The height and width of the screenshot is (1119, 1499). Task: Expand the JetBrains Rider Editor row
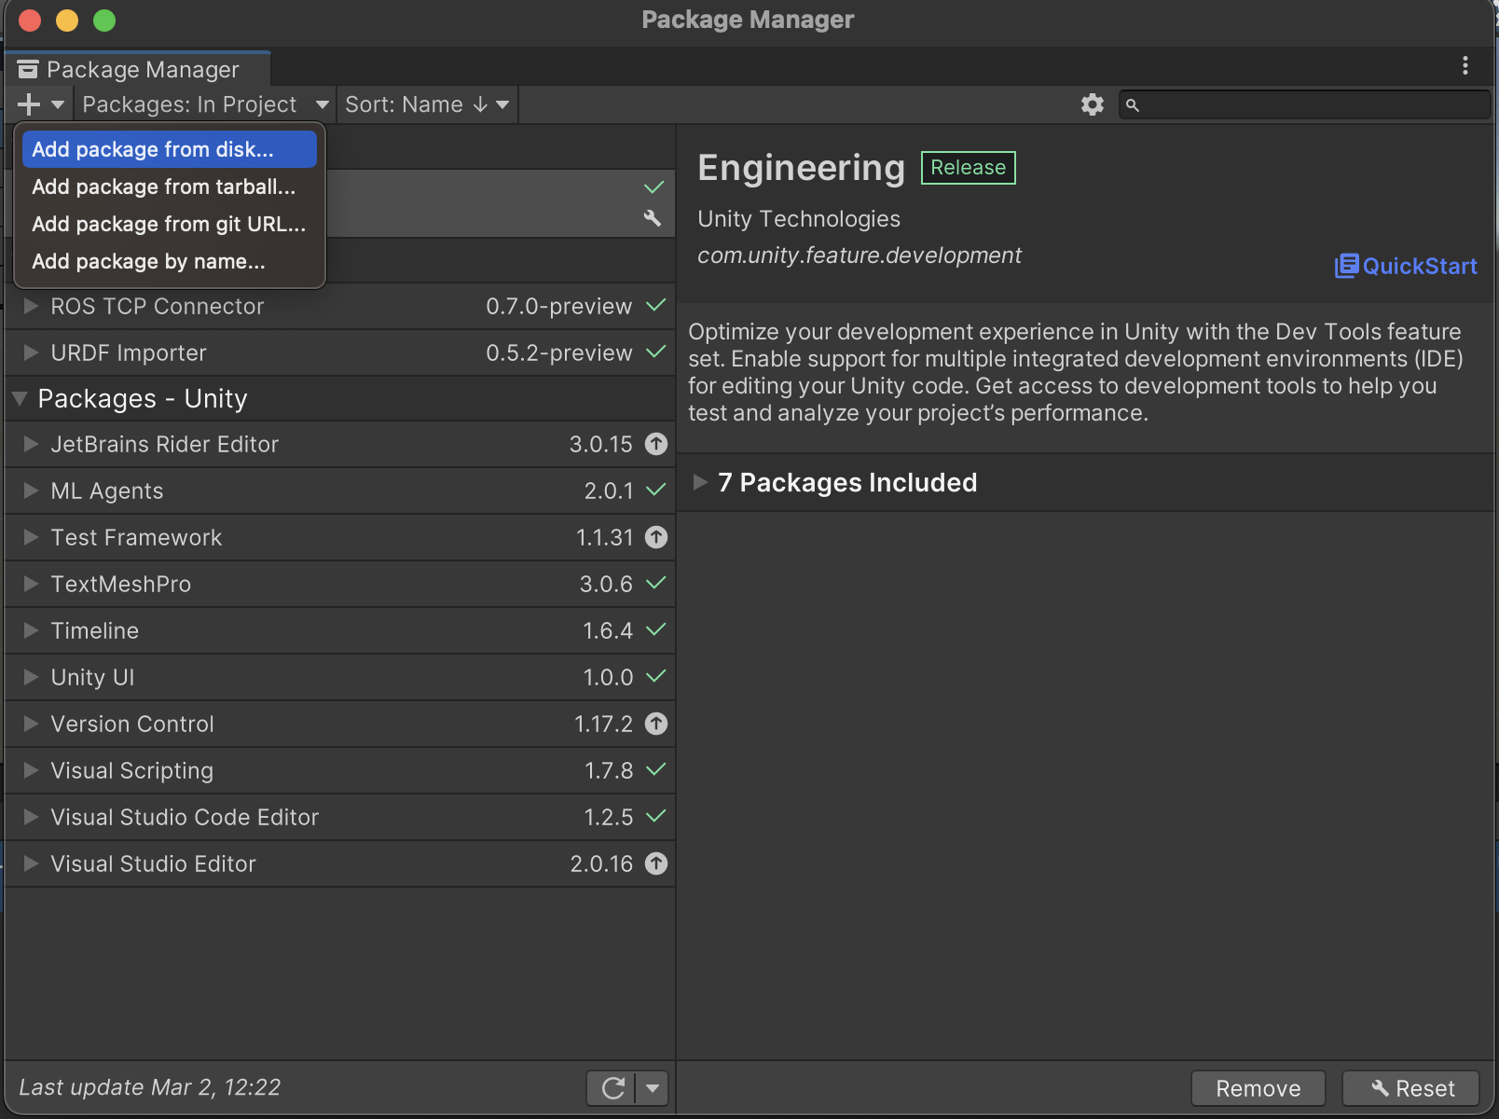[x=31, y=444]
